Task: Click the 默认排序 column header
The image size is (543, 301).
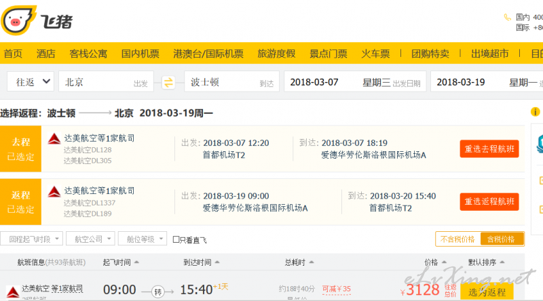Action: coord(483,262)
